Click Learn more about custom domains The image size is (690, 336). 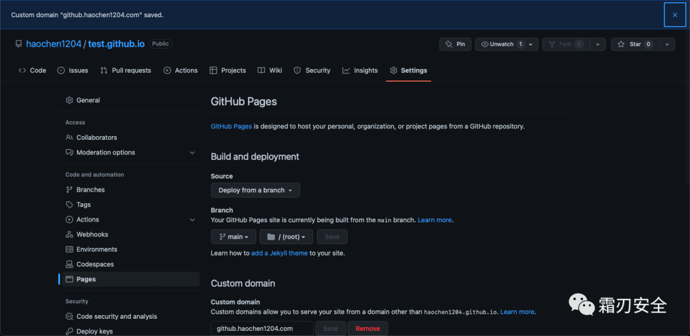click(517, 312)
